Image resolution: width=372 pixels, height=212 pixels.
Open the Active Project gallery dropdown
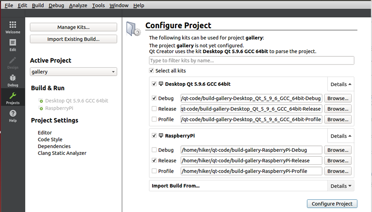(x=73, y=72)
